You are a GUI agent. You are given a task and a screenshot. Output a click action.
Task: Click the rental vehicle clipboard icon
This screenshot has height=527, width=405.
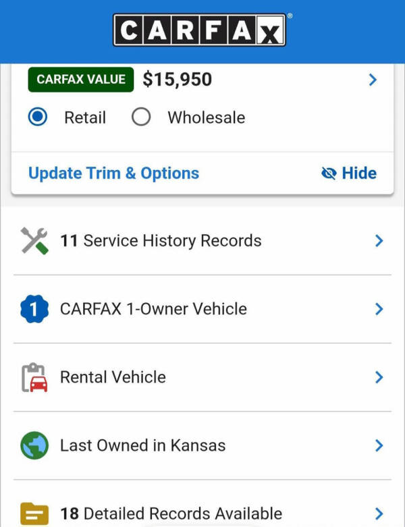pyautogui.click(x=34, y=377)
